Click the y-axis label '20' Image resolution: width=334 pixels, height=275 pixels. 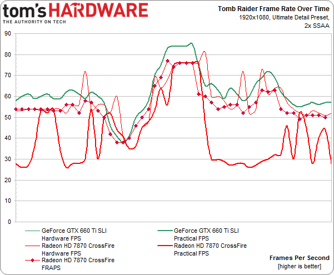[7, 180]
